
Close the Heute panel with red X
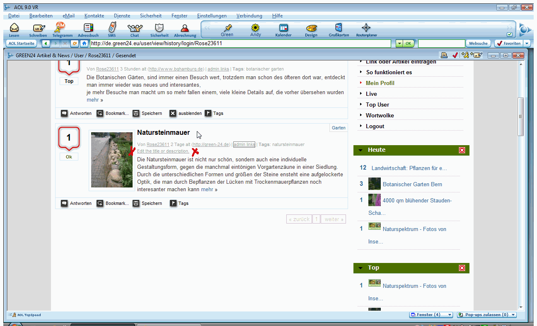[x=462, y=150]
